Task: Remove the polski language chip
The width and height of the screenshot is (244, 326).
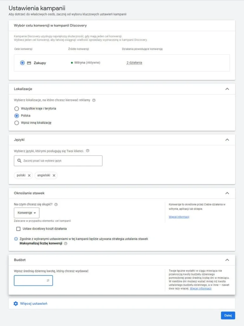Action: point(30,175)
